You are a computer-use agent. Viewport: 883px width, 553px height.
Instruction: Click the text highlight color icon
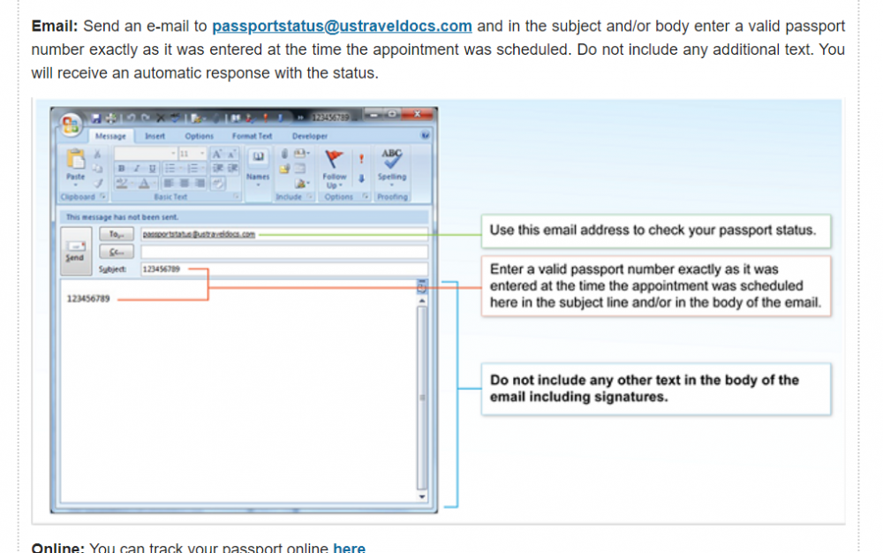(x=121, y=183)
